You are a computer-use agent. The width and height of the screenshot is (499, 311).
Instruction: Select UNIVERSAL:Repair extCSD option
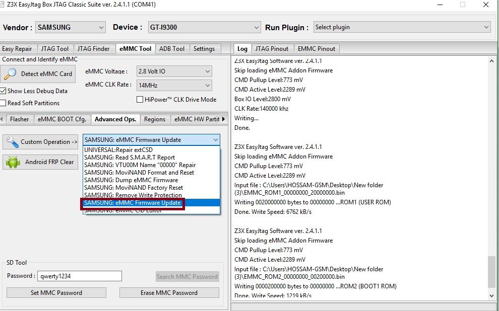(x=151, y=149)
